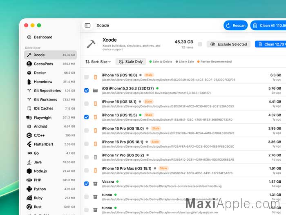Select the iPhone 16 Pro Max (iOS 18.1) row title
The width and height of the screenshot is (286, 215).
(x=127, y=168)
